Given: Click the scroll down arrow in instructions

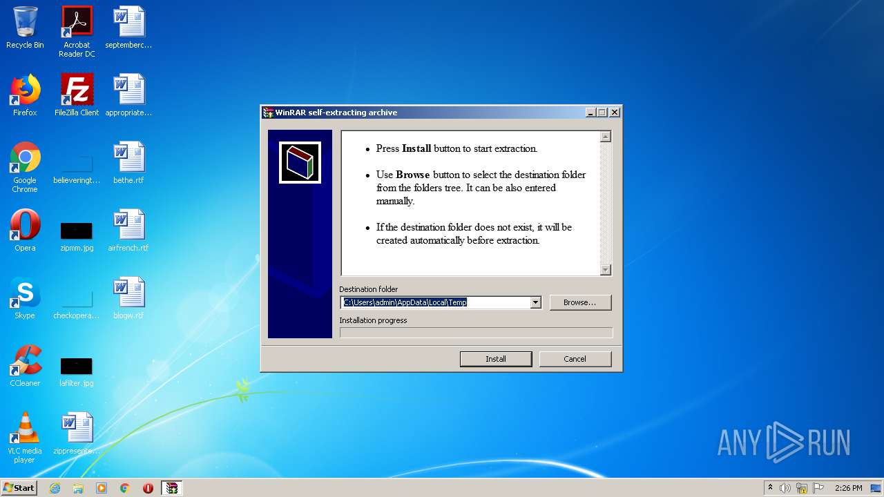Looking at the screenshot, I should click(x=606, y=270).
